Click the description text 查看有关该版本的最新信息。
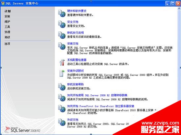This screenshot has width=181, height=135. click(x=84, y=37)
